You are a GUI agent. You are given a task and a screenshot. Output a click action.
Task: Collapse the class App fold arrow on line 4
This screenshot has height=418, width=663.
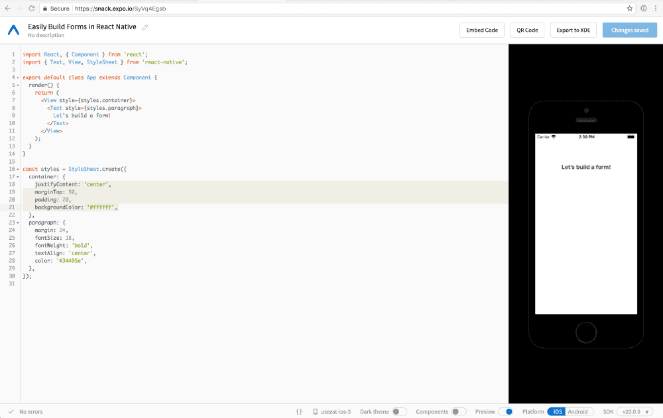point(17,78)
